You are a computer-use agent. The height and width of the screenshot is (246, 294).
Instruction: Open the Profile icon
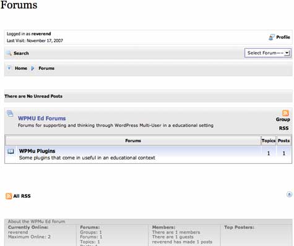[x=271, y=37]
